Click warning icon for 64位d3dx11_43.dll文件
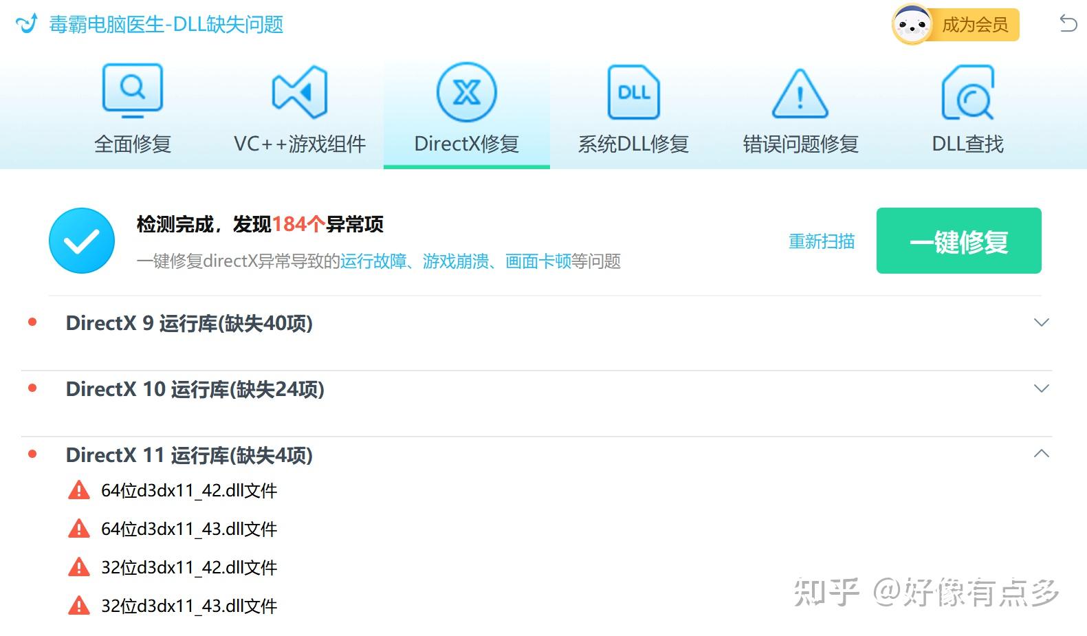Viewport: 1087px width, 636px height. click(x=79, y=529)
